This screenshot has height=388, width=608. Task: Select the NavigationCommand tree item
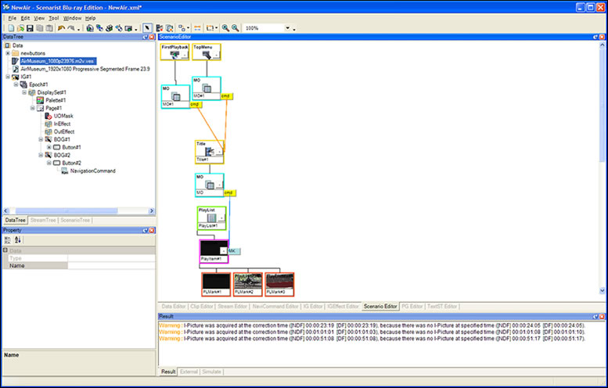(91, 171)
